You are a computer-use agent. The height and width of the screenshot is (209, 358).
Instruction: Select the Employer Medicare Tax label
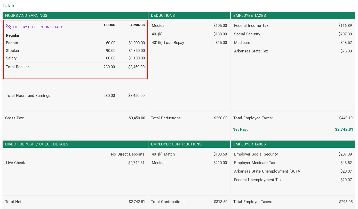tap(254, 163)
